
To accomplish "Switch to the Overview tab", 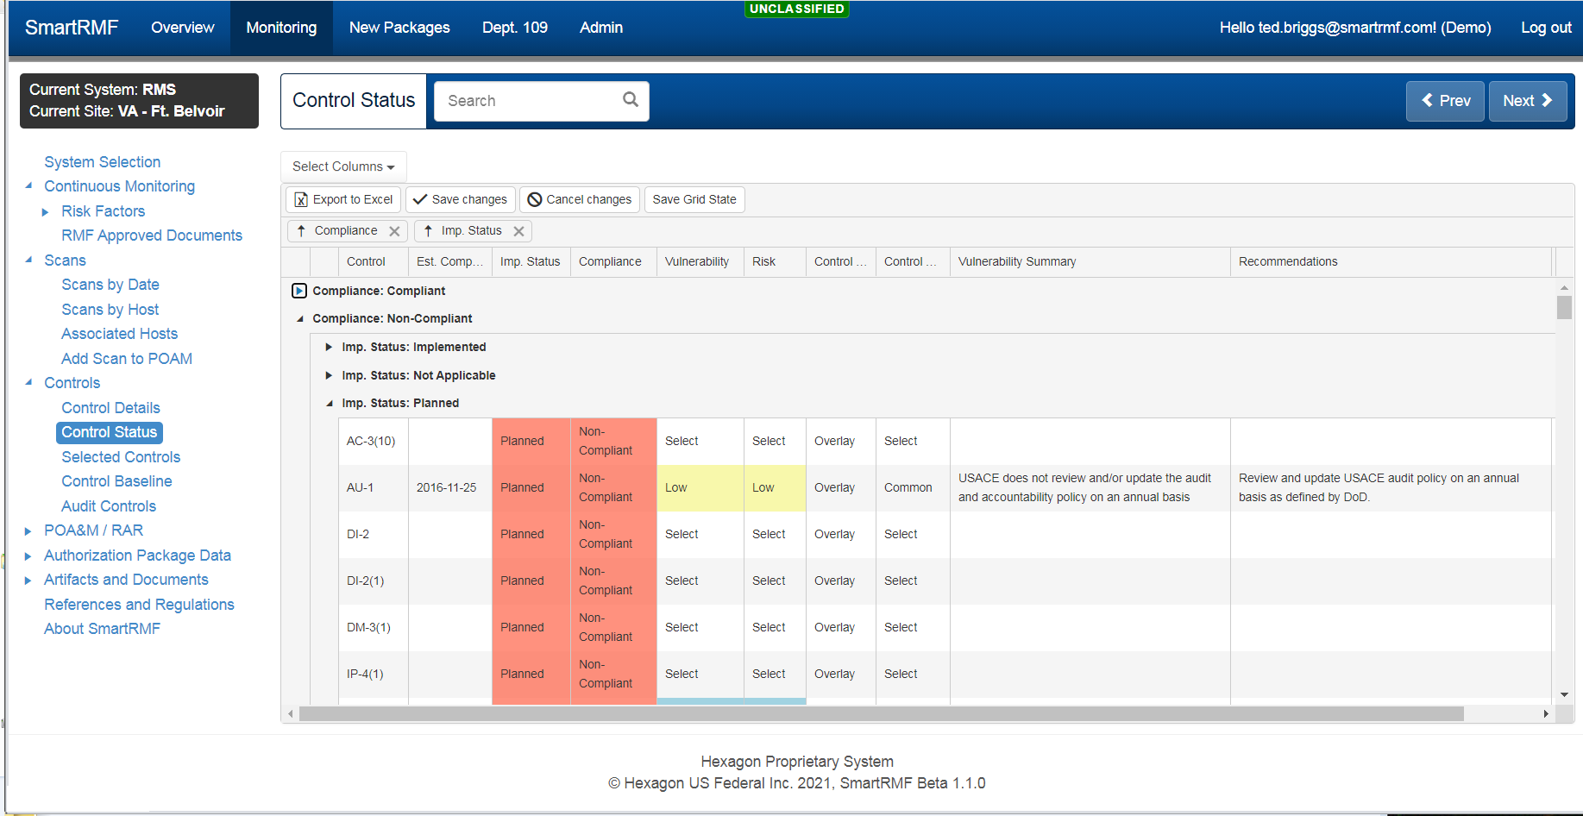I will [x=182, y=28].
